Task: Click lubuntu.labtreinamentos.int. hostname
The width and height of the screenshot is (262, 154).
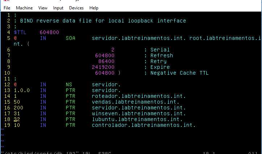Action: (x=137, y=119)
